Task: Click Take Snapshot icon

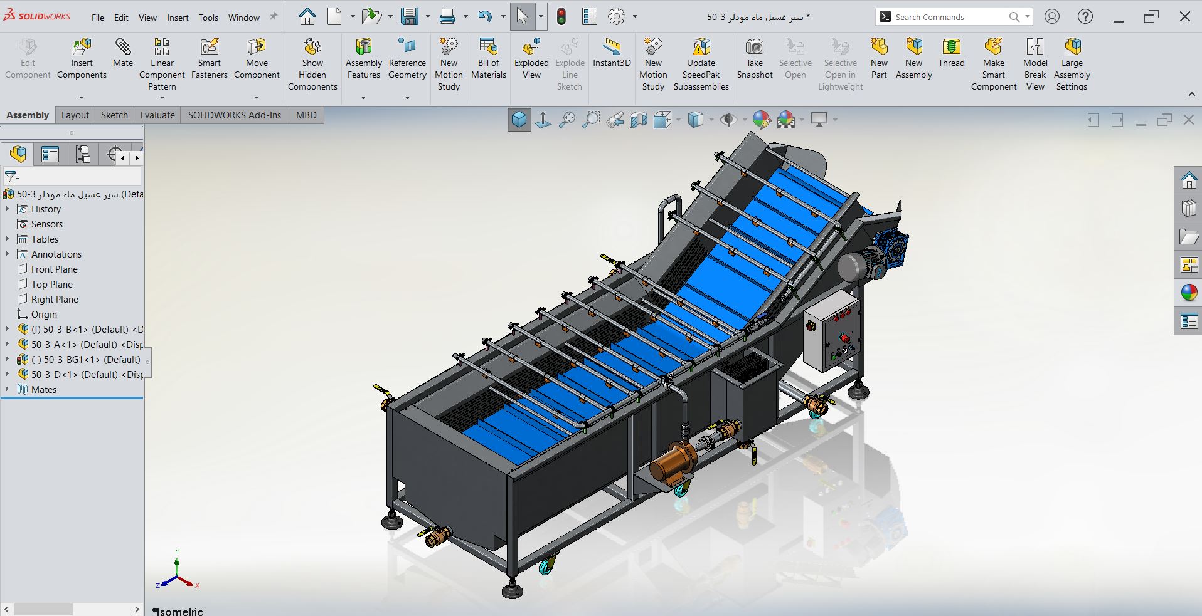Action: coord(755,47)
